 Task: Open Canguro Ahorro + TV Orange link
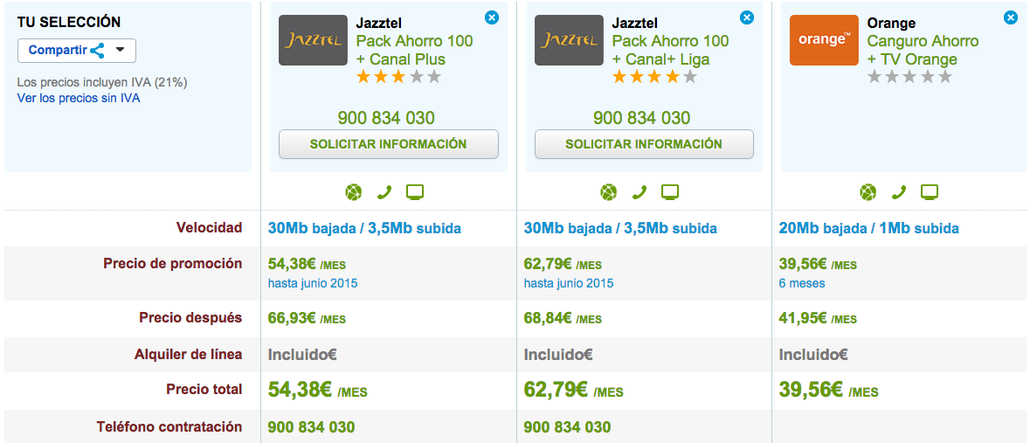pos(923,50)
